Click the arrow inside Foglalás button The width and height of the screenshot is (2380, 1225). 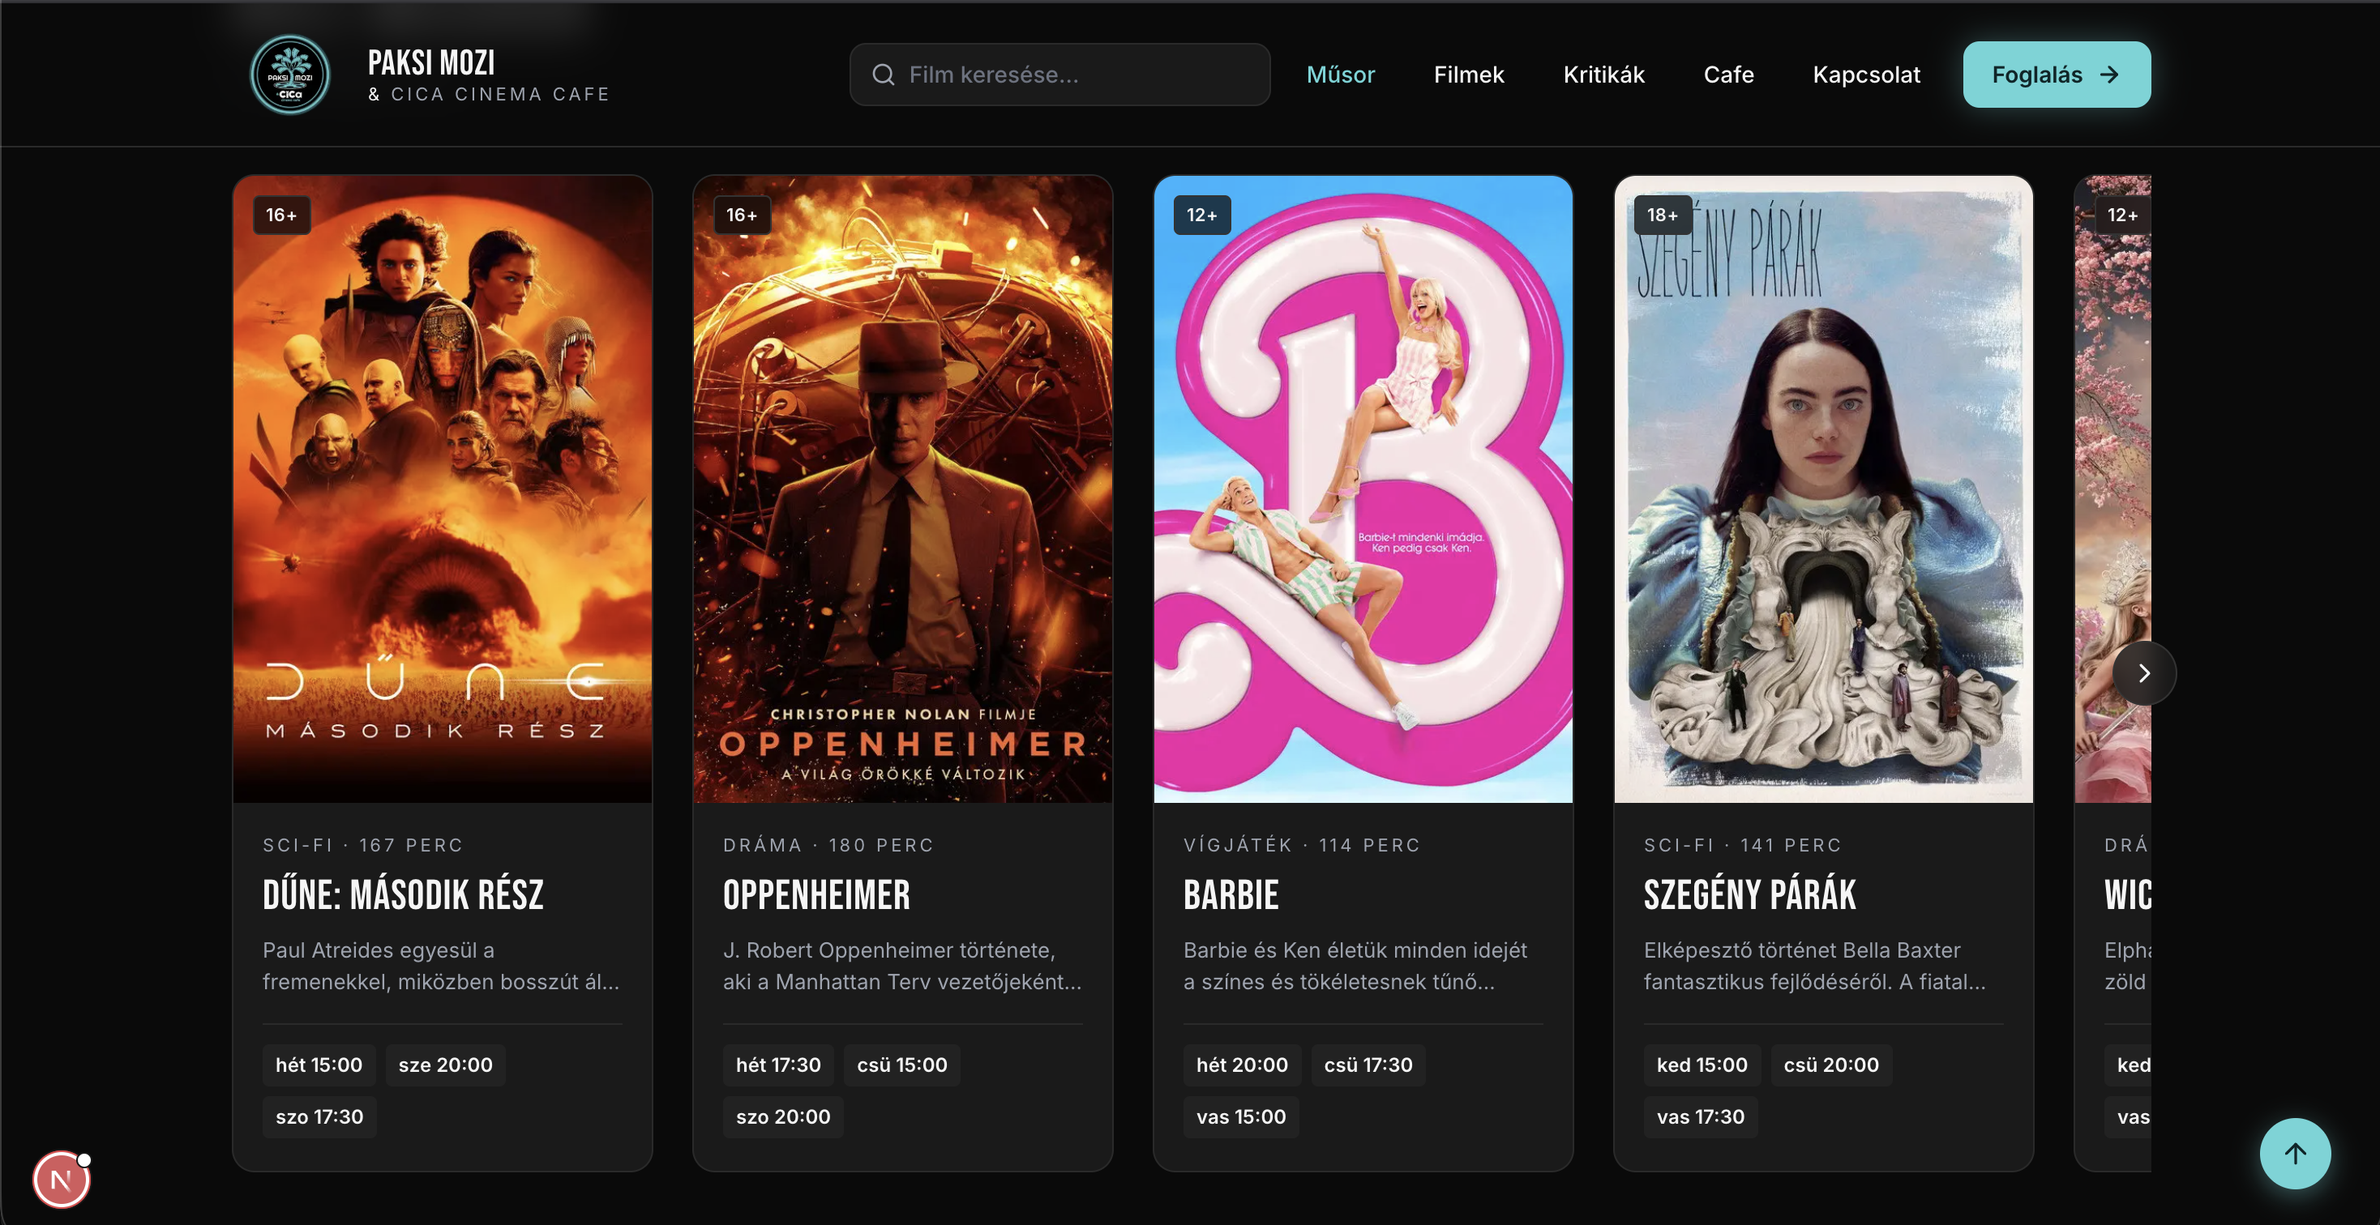pos(2109,75)
